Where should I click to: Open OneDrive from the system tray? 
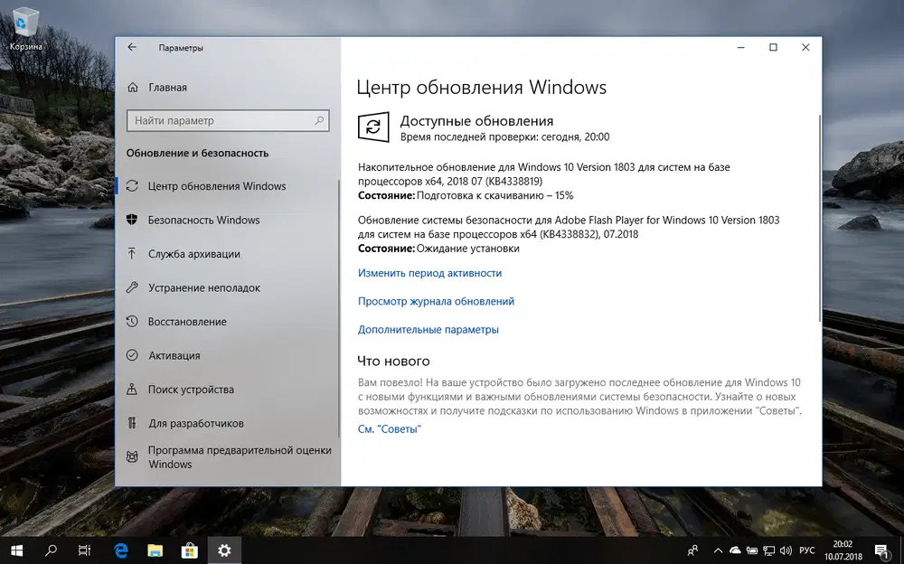click(735, 550)
